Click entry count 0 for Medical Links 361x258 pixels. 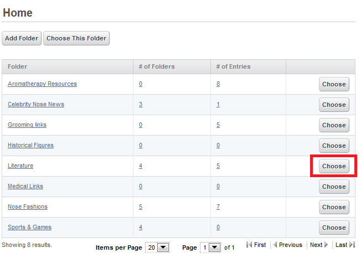point(218,186)
